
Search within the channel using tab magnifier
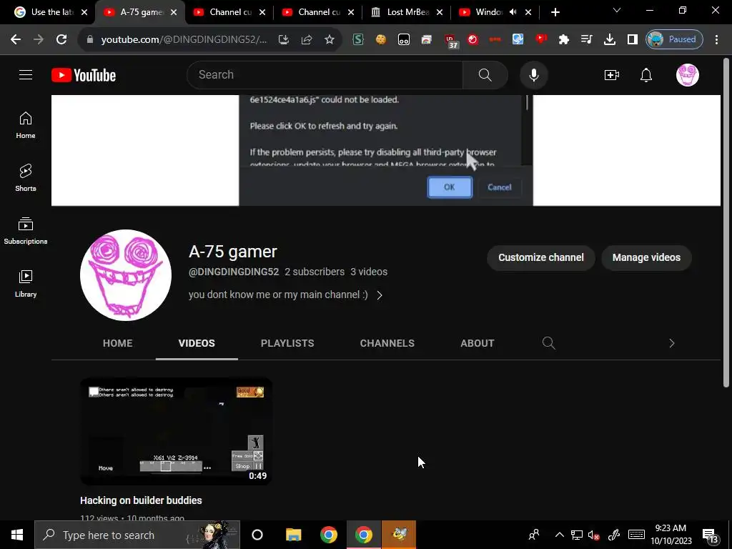[x=548, y=343]
